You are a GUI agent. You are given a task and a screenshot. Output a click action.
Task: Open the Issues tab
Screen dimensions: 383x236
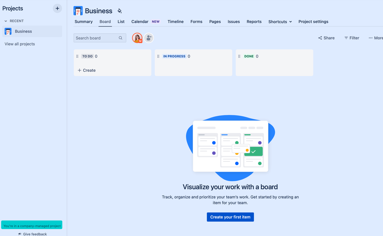point(234,22)
